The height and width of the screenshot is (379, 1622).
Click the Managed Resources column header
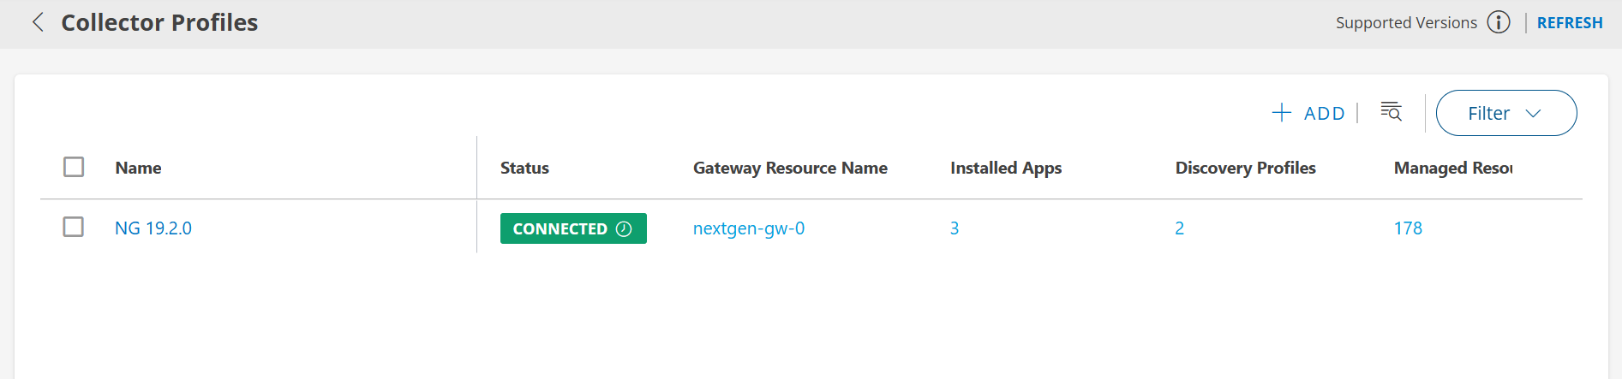(x=1452, y=168)
